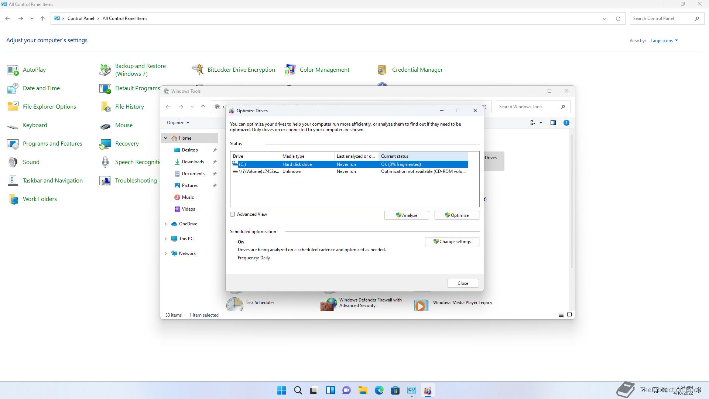Enable Advanced View checkbox
Viewport: 709px width, 399px height.
[233, 214]
